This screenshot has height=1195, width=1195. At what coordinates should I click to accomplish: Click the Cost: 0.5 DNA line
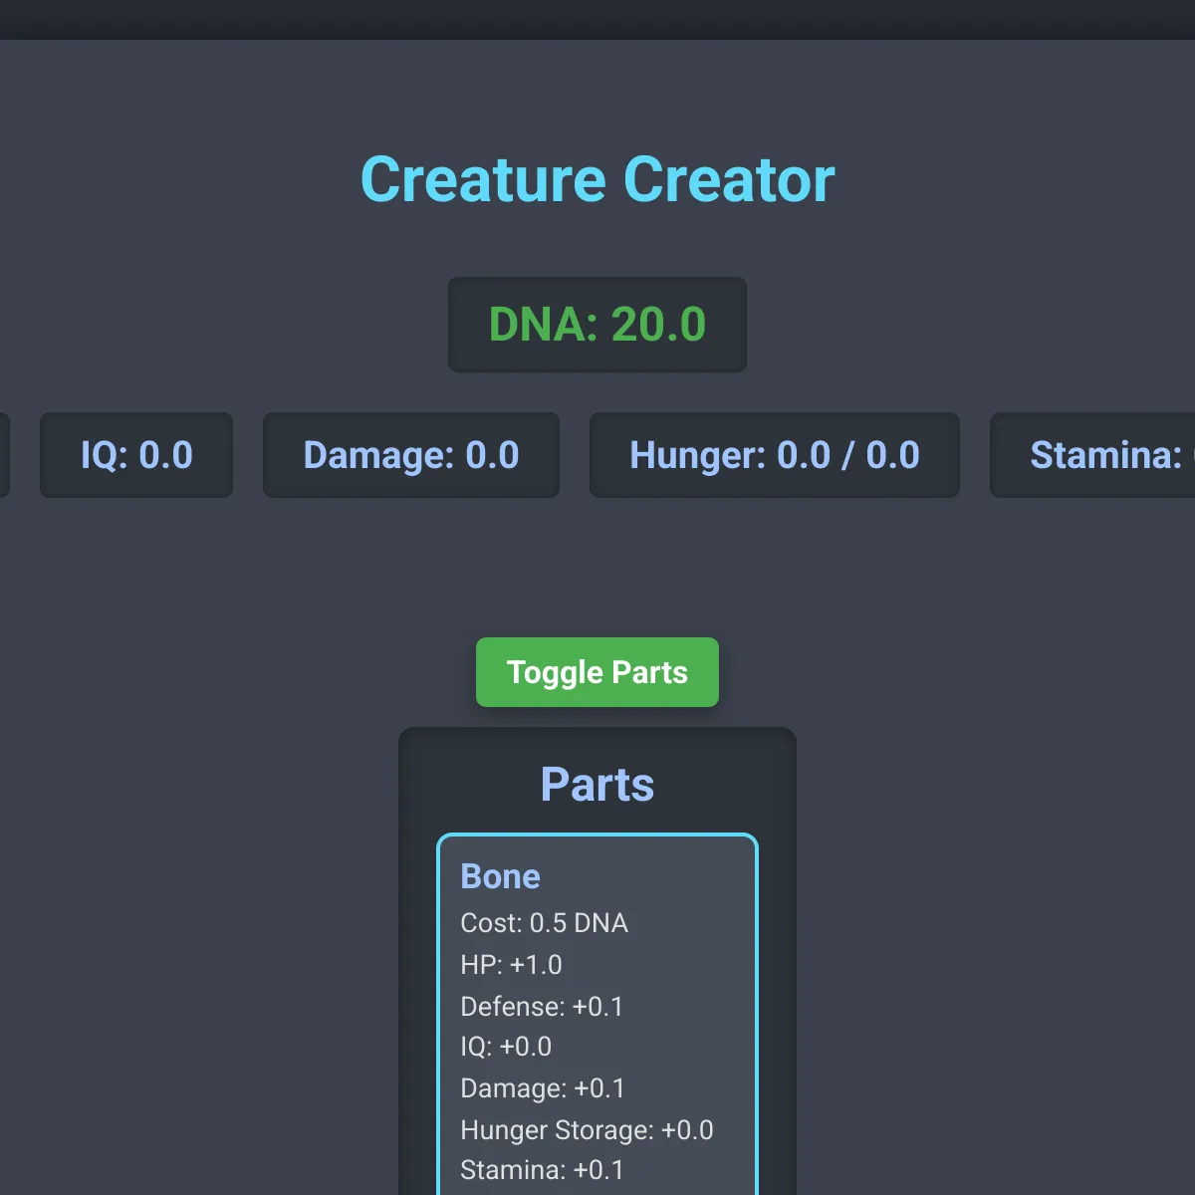[544, 923]
